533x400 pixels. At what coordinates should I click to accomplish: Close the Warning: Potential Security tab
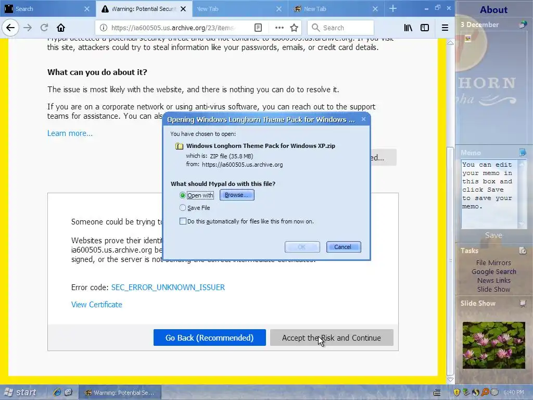pyautogui.click(x=183, y=9)
